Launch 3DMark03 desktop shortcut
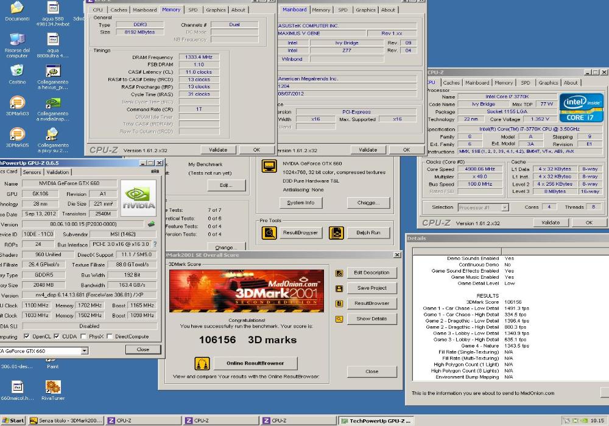This screenshot has width=609, height=426. click(x=17, y=106)
